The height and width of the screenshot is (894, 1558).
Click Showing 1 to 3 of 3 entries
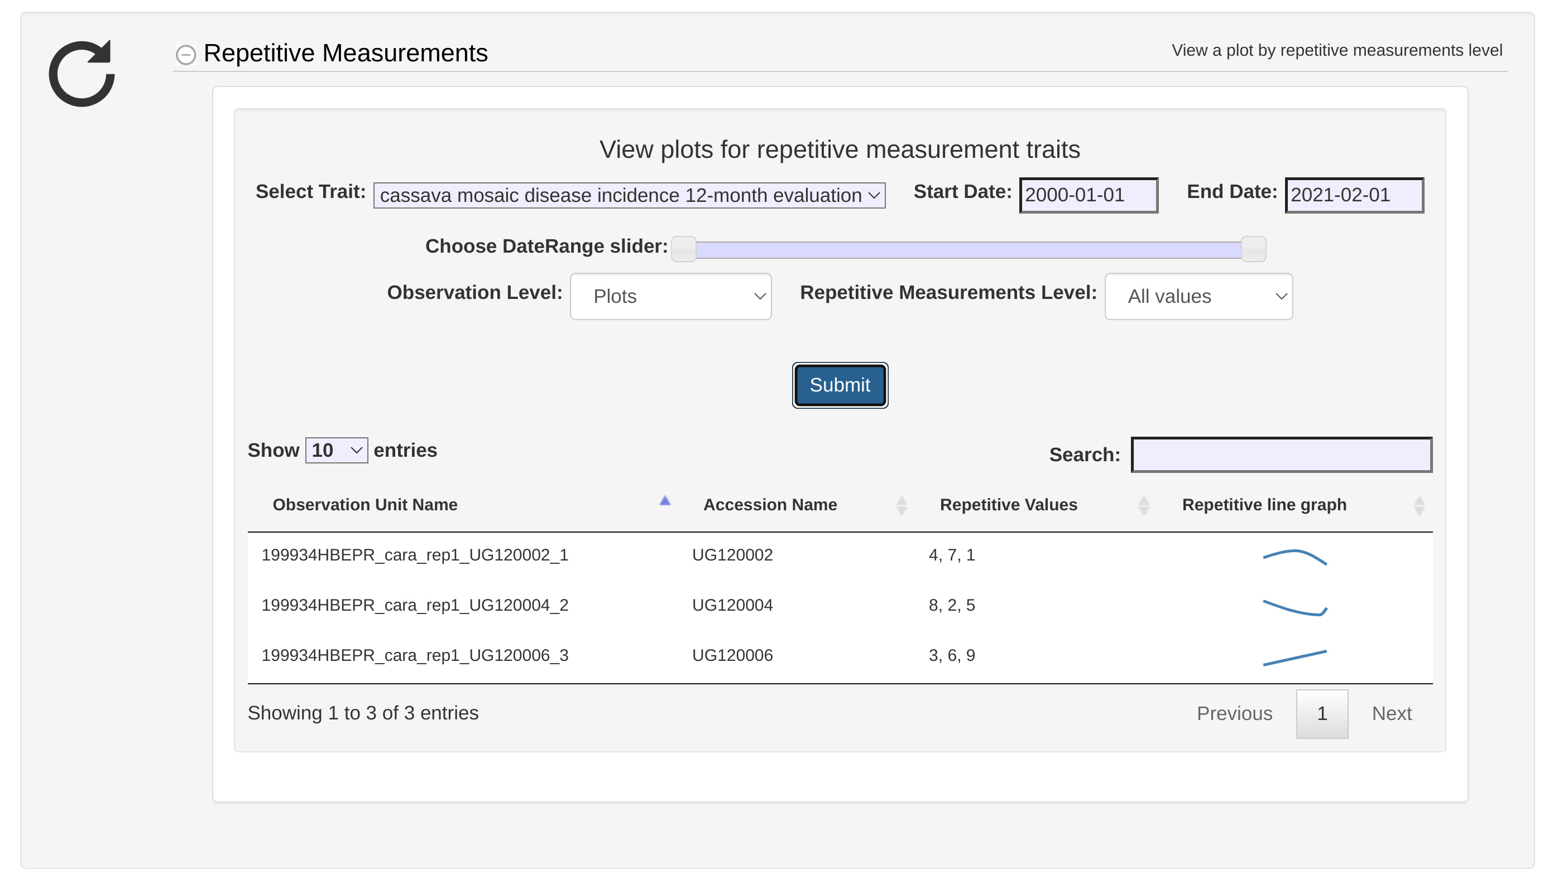[363, 713]
